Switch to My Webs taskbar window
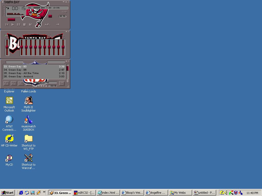The image size is (262, 196). [181, 193]
